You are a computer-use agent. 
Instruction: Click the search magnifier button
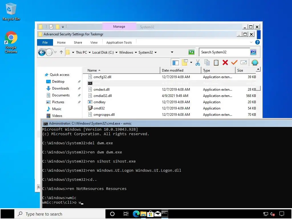pos(253,52)
